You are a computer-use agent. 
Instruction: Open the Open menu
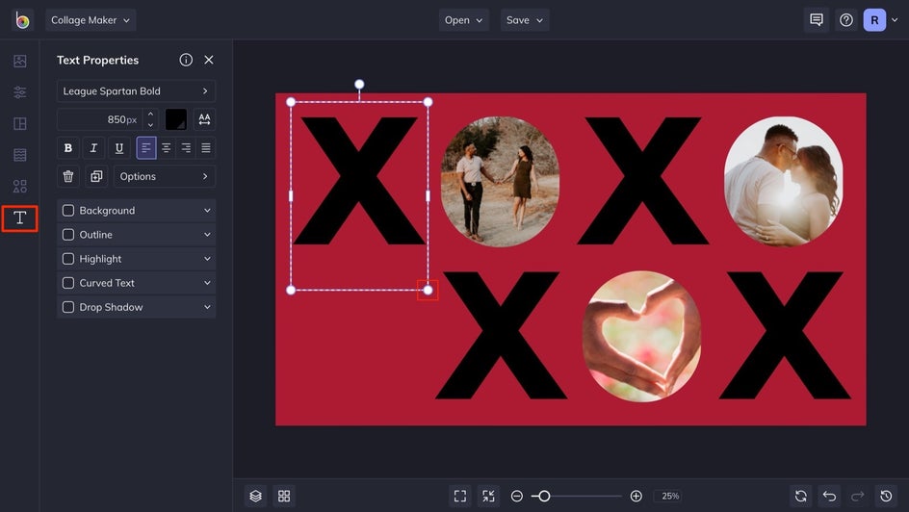pyautogui.click(x=464, y=20)
